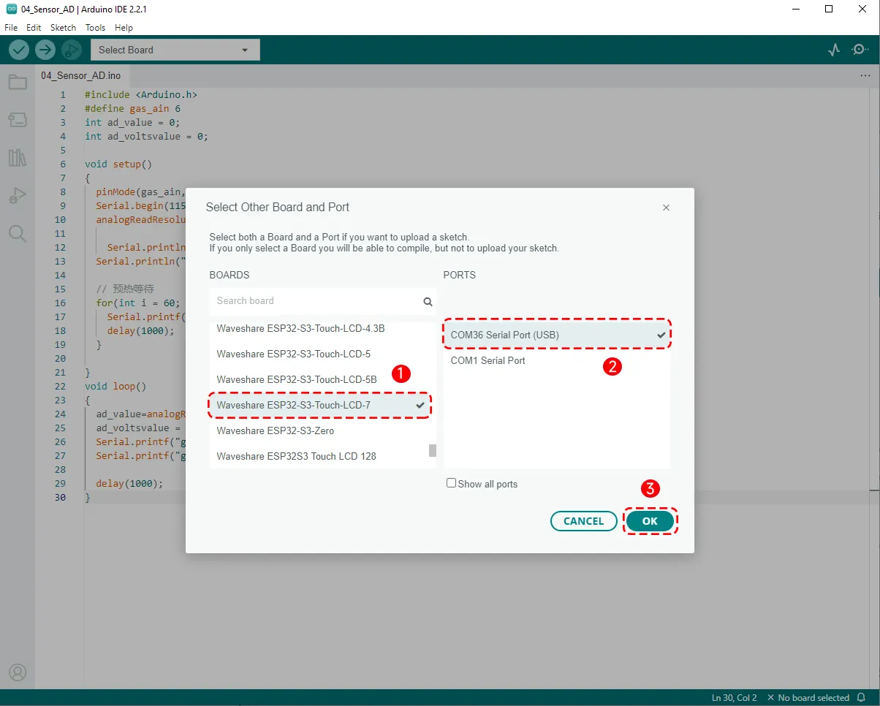Viewport: 880px width, 706px height.
Task: Open the Serial Plotter icon
Action: pyautogui.click(x=834, y=50)
